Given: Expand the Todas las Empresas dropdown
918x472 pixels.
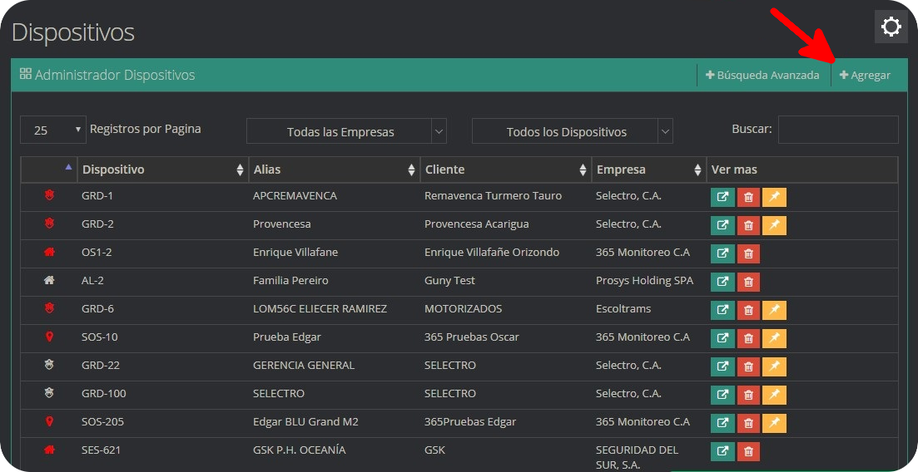Looking at the screenshot, I should (346, 131).
